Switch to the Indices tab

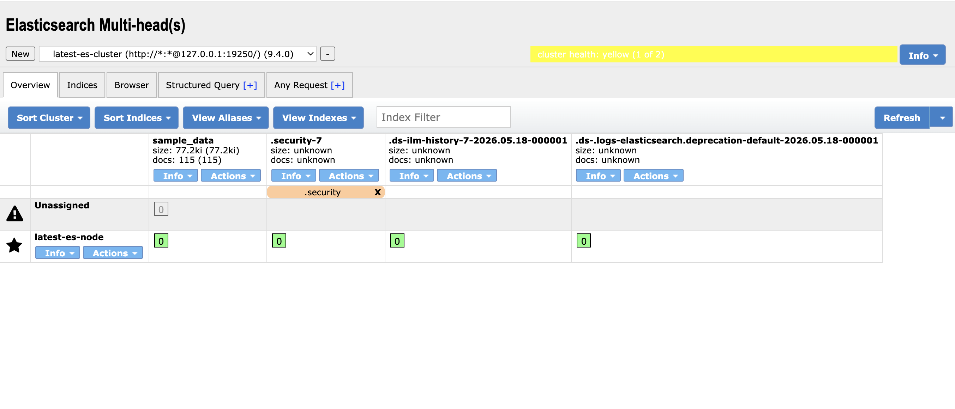pyautogui.click(x=82, y=85)
